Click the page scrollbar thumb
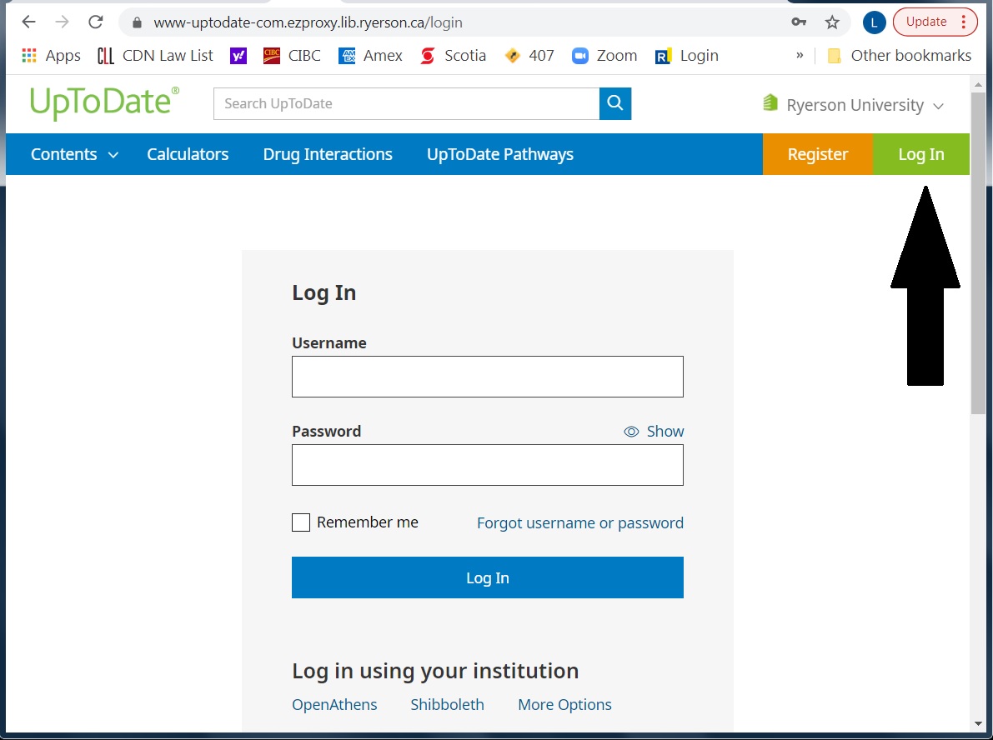This screenshot has height=740, width=993. [x=979, y=253]
